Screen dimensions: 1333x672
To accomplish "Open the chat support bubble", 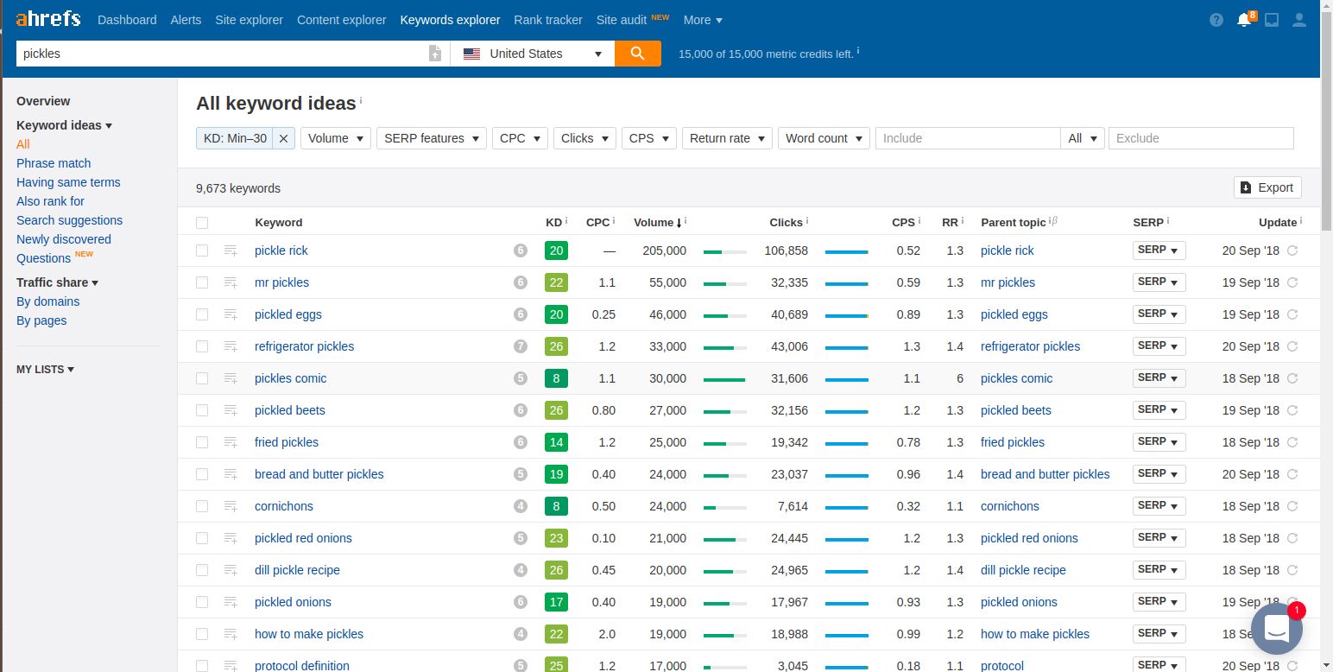I will click(x=1277, y=629).
